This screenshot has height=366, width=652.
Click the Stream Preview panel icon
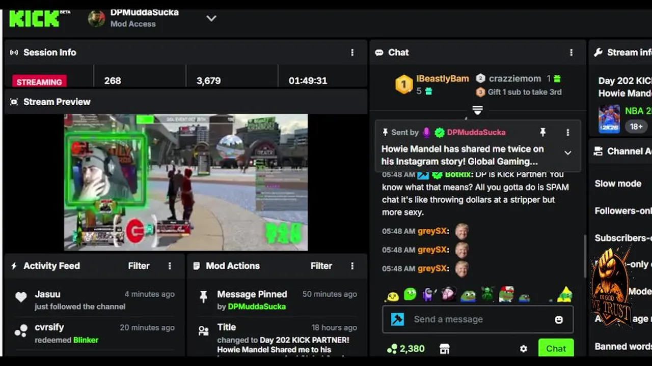click(x=14, y=102)
